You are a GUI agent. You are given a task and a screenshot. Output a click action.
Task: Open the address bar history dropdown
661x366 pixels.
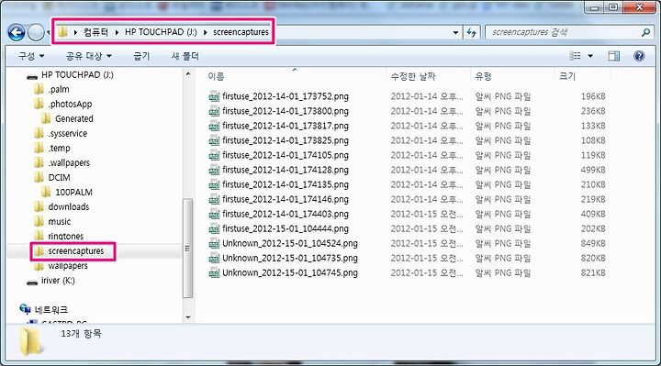click(x=455, y=32)
